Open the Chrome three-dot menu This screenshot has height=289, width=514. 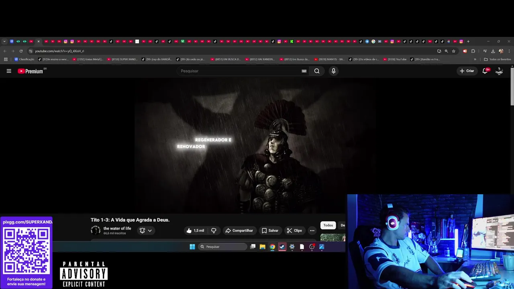tap(509, 51)
